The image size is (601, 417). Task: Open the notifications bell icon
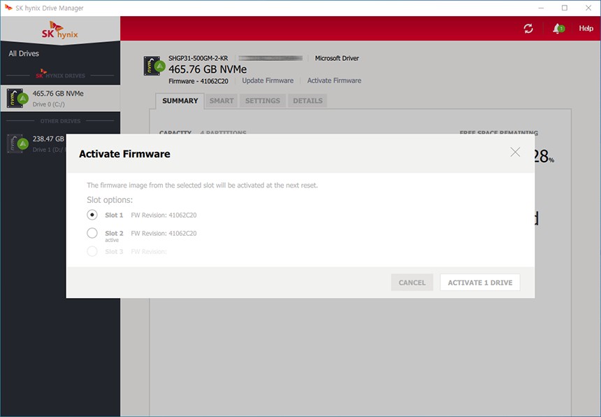(x=558, y=29)
